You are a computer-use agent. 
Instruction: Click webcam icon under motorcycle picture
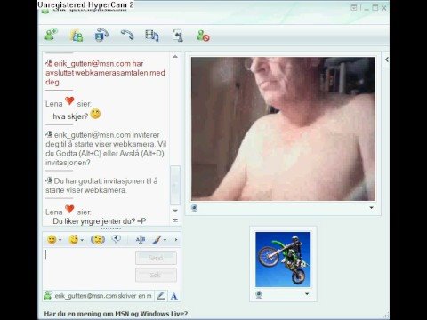pyautogui.click(x=259, y=294)
